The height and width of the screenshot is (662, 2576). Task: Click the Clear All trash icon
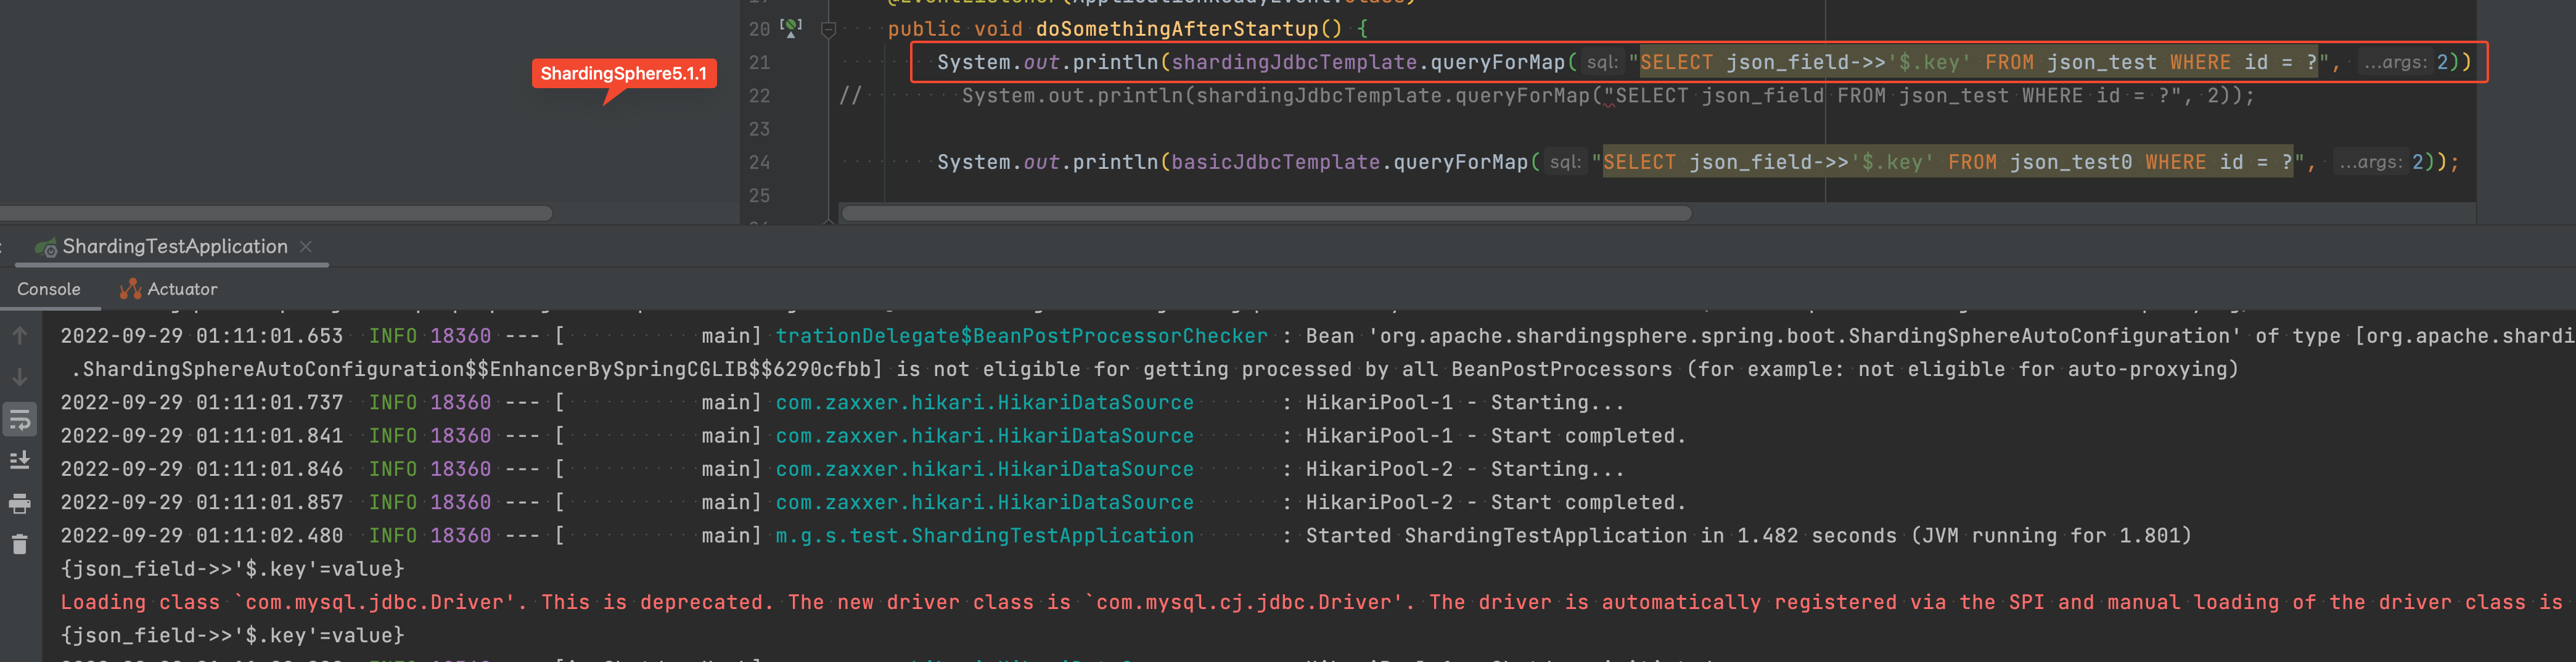[x=20, y=543]
